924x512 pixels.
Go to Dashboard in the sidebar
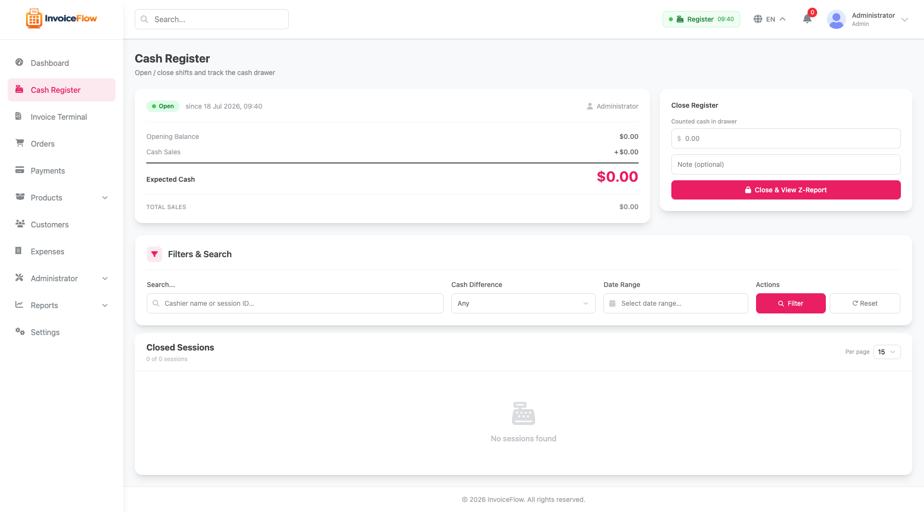click(x=62, y=63)
